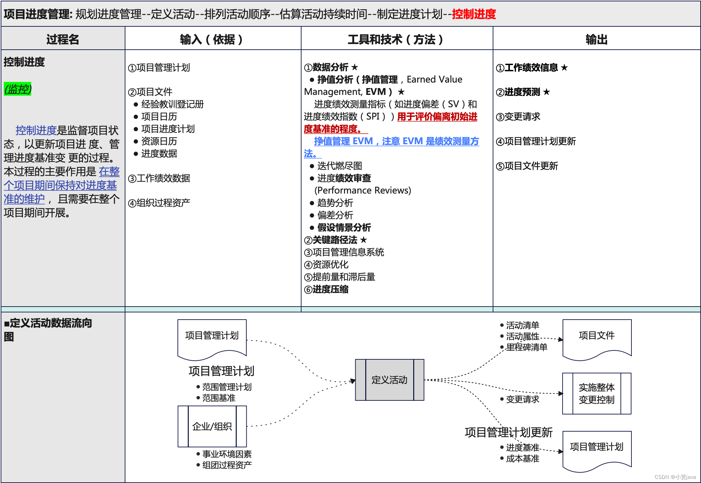The width and height of the screenshot is (701, 483).
Task: Select the 趋势分析 bullet
Action: (331, 203)
